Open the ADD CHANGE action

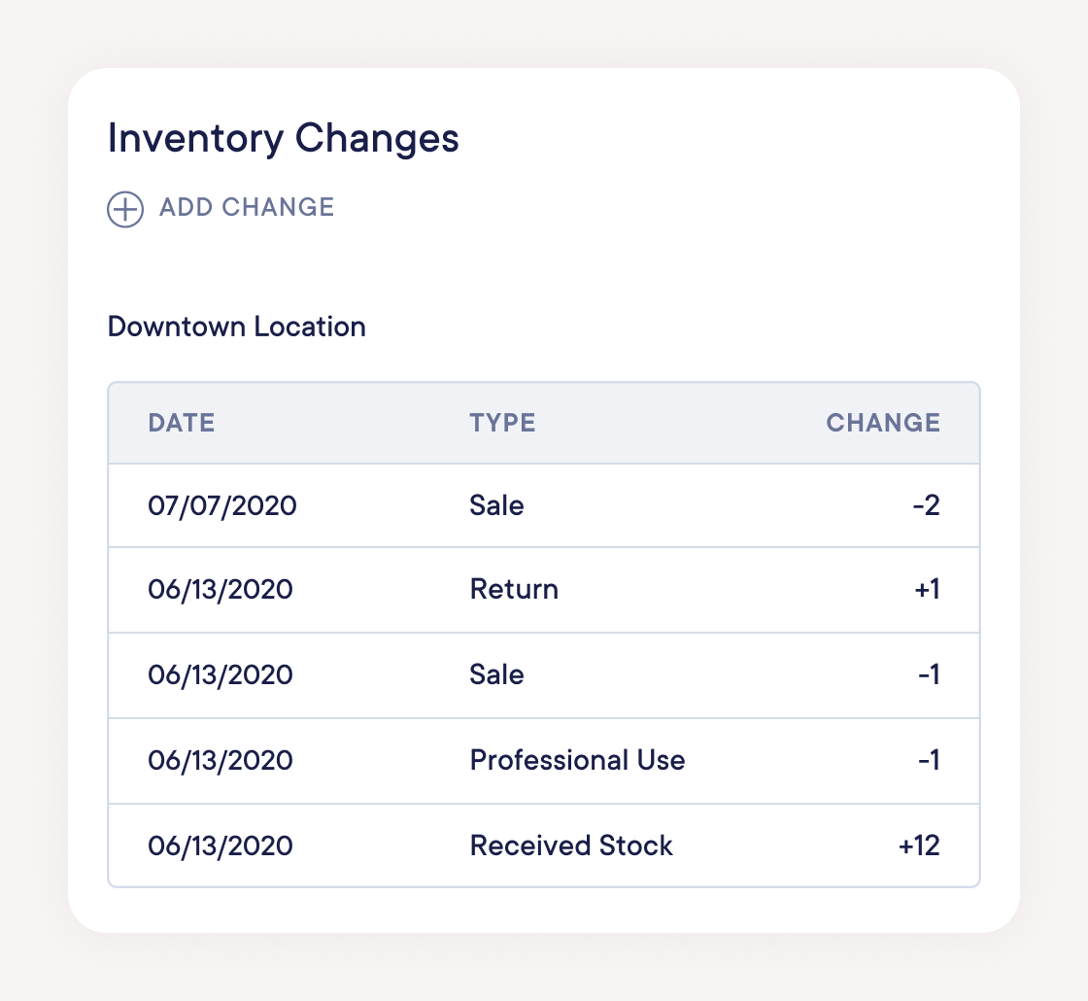pyautogui.click(x=219, y=208)
